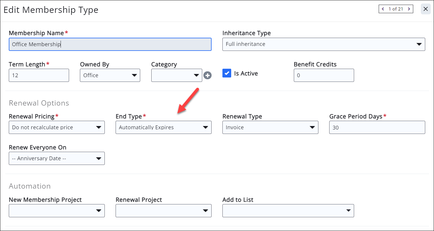Go to next membership type record
This screenshot has height=231, width=434.
point(409,9)
